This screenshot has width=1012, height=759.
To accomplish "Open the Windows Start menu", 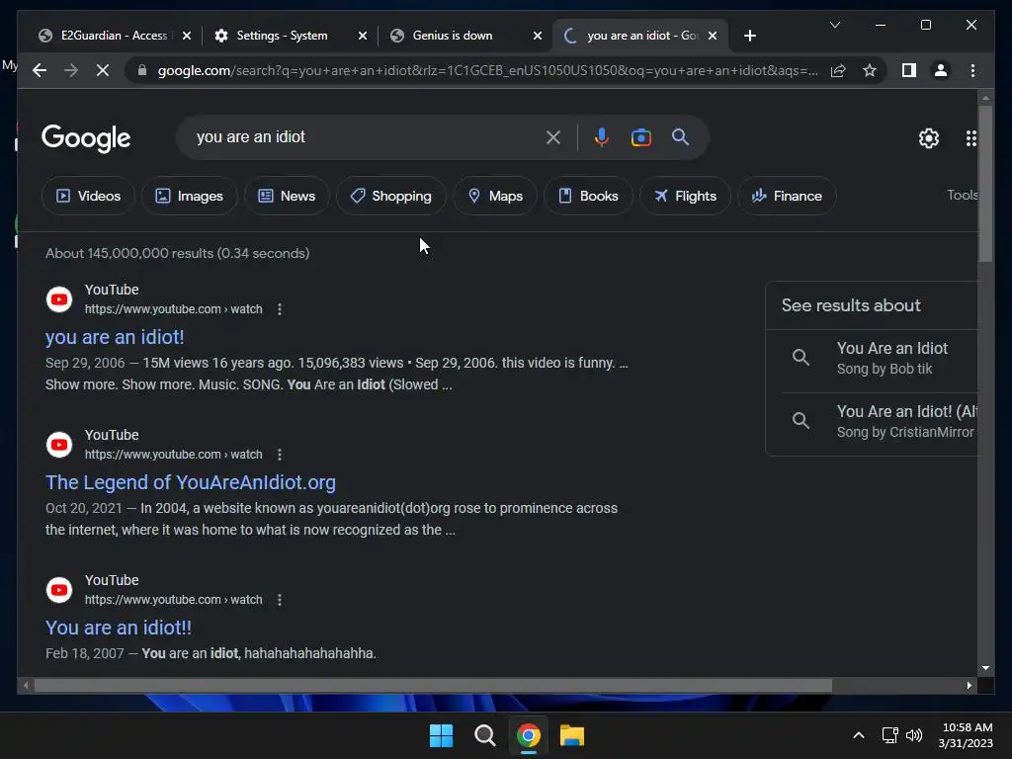I will tap(442, 735).
